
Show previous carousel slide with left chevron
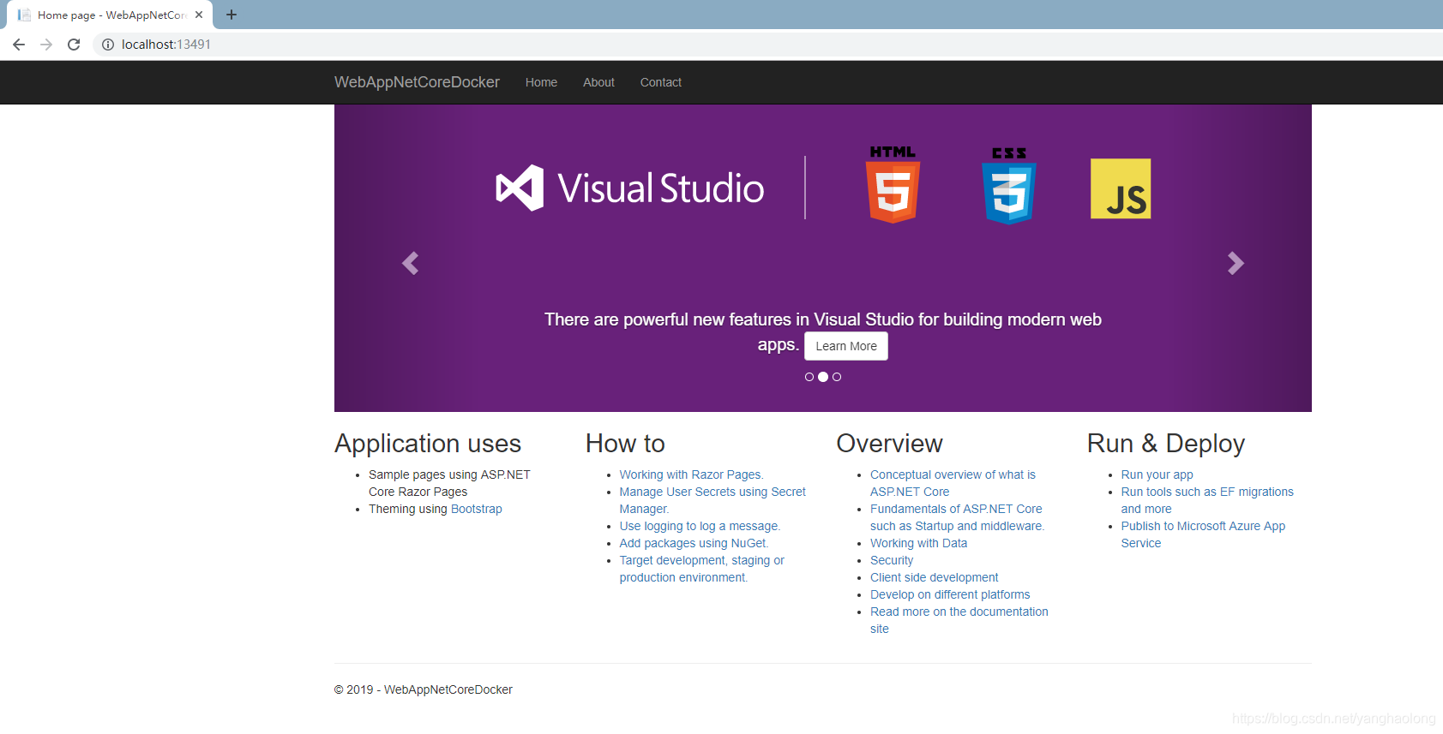coord(411,263)
